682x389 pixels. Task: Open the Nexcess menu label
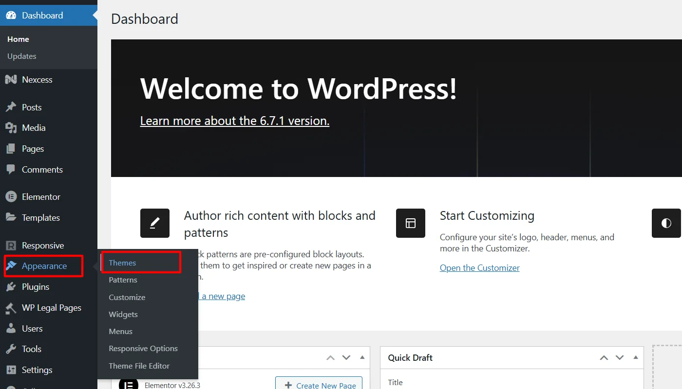(37, 80)
